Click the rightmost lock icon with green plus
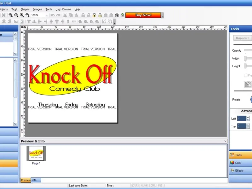252x189 pixels. pyautogui.click(x=123, y=15)
